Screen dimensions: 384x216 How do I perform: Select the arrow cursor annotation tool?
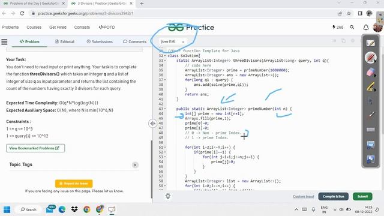371,101
